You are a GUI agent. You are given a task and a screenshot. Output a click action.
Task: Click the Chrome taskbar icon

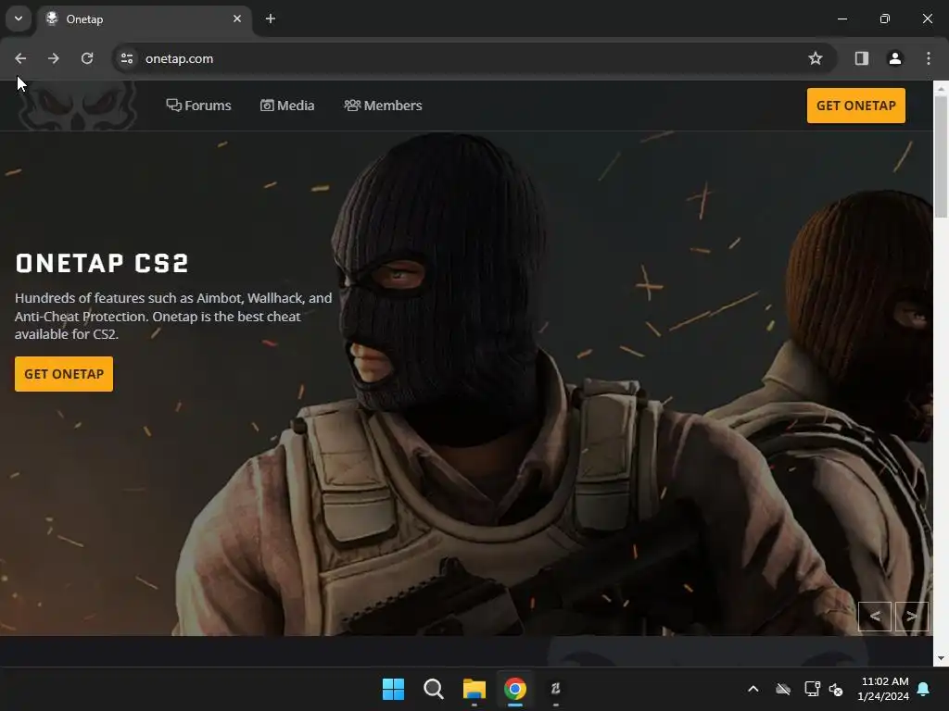pos(514,689)
